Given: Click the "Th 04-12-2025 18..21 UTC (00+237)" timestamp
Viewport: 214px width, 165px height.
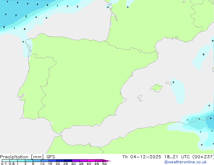Looking at the screenshot, I should coord(168,157).
